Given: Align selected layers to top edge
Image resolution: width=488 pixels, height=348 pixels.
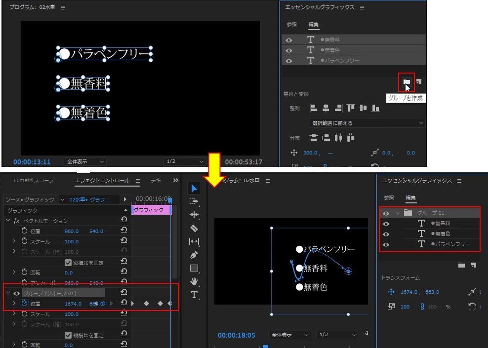Looking at the screenshot, I should pyautogui.click(x=351, y=108).
